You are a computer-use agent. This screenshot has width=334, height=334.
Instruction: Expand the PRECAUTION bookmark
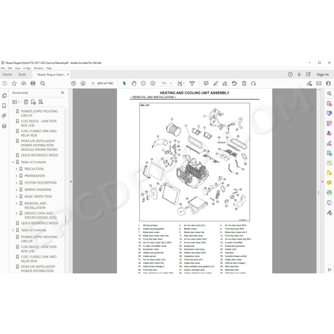pos(16,169)
